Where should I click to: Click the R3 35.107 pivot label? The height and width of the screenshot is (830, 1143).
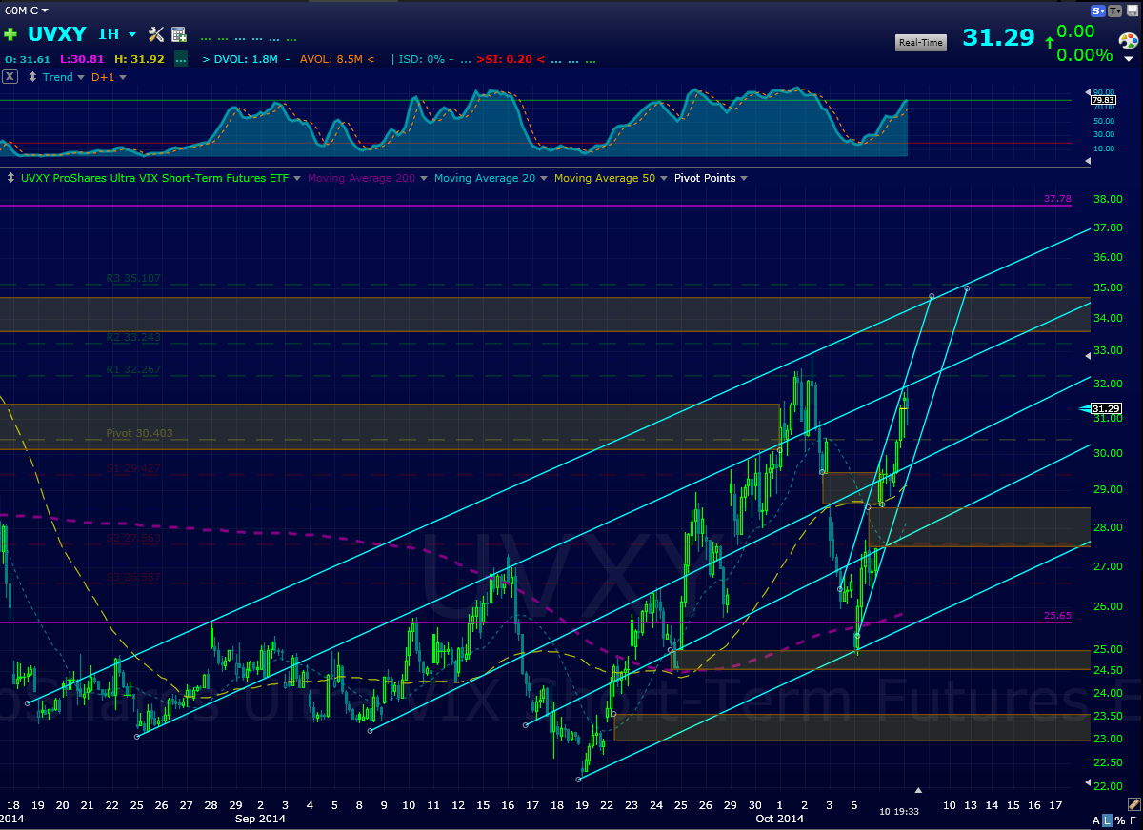pos(133,279)
